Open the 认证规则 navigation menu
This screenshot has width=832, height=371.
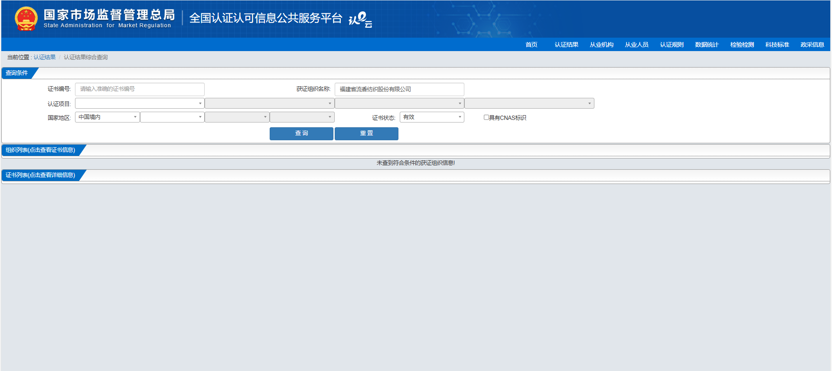coord(672,45)
